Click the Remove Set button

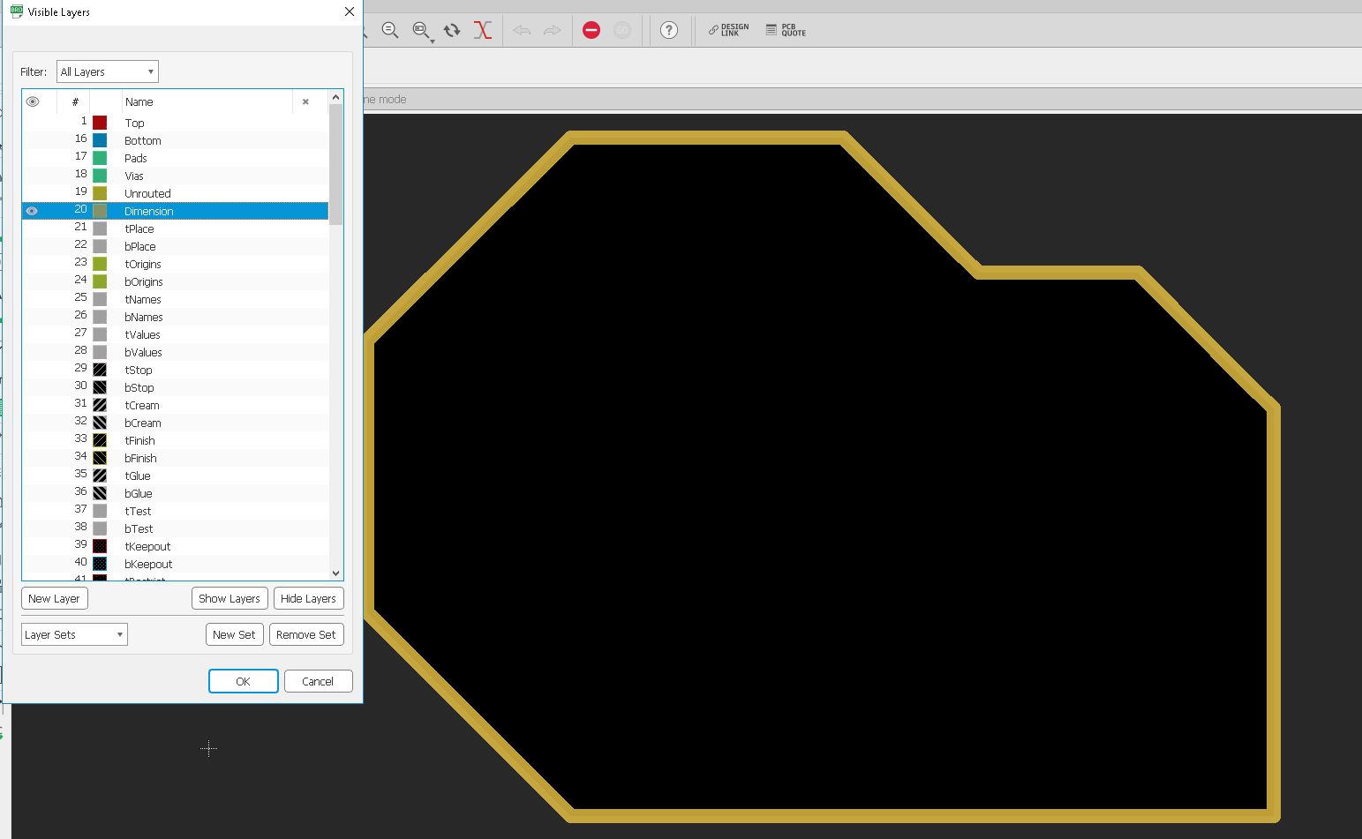(x=305, y=634)
